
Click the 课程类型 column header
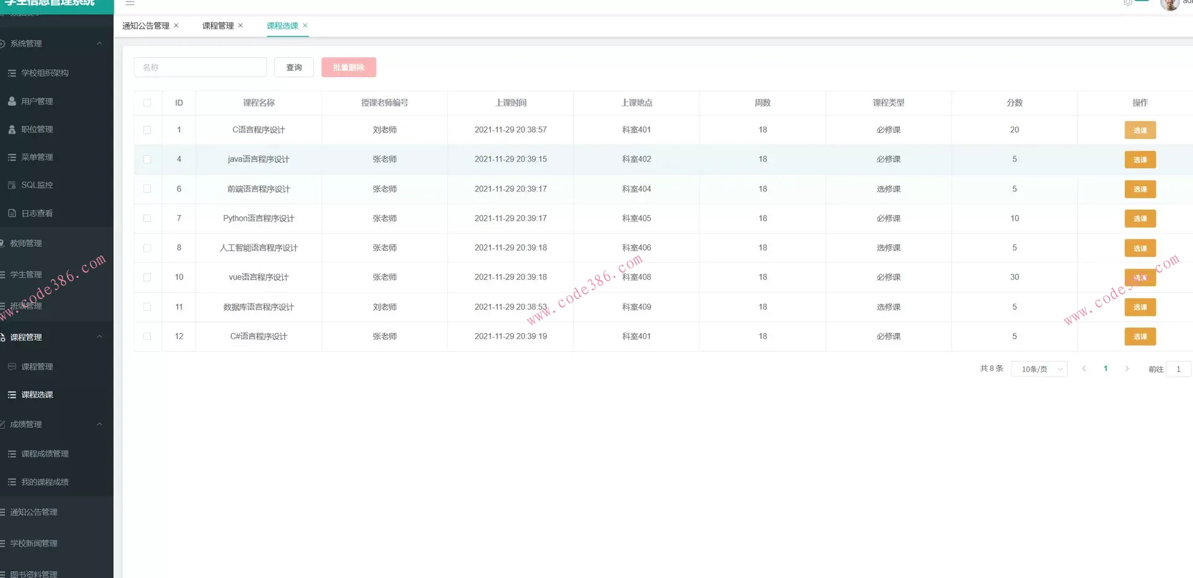point(889,103)
